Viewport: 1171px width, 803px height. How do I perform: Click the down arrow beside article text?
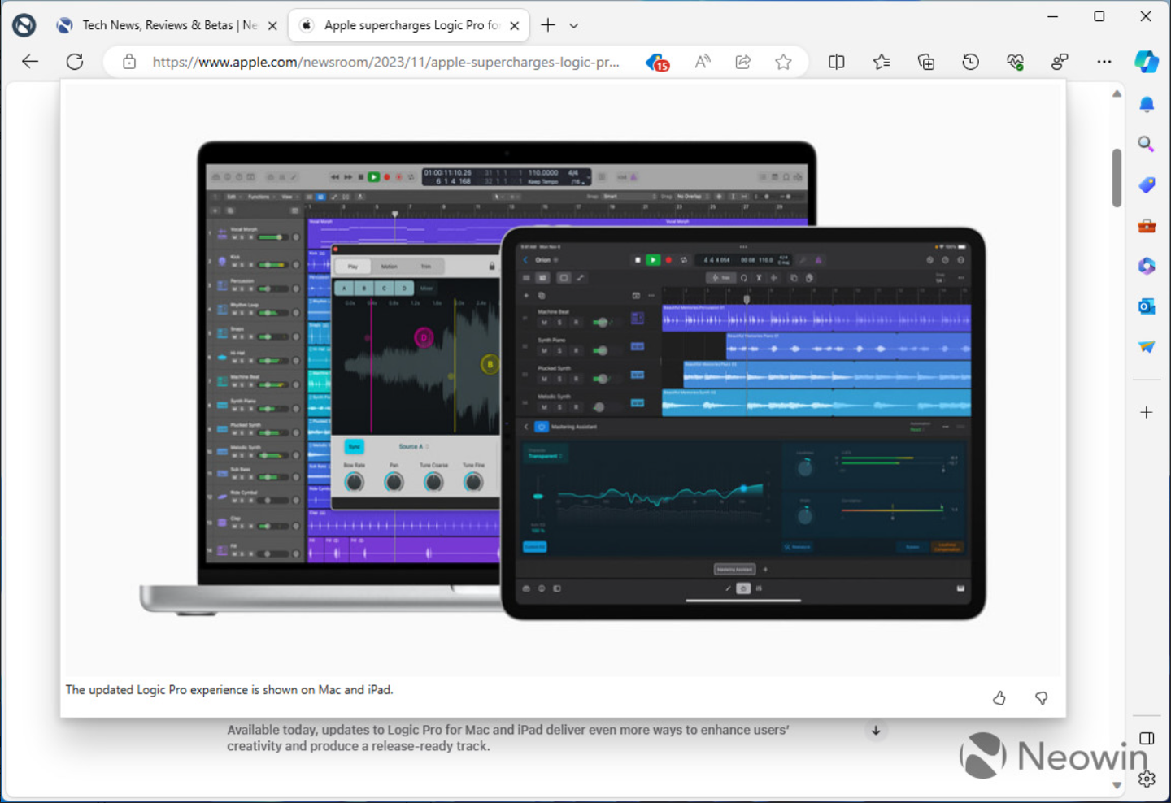(876, 731)
